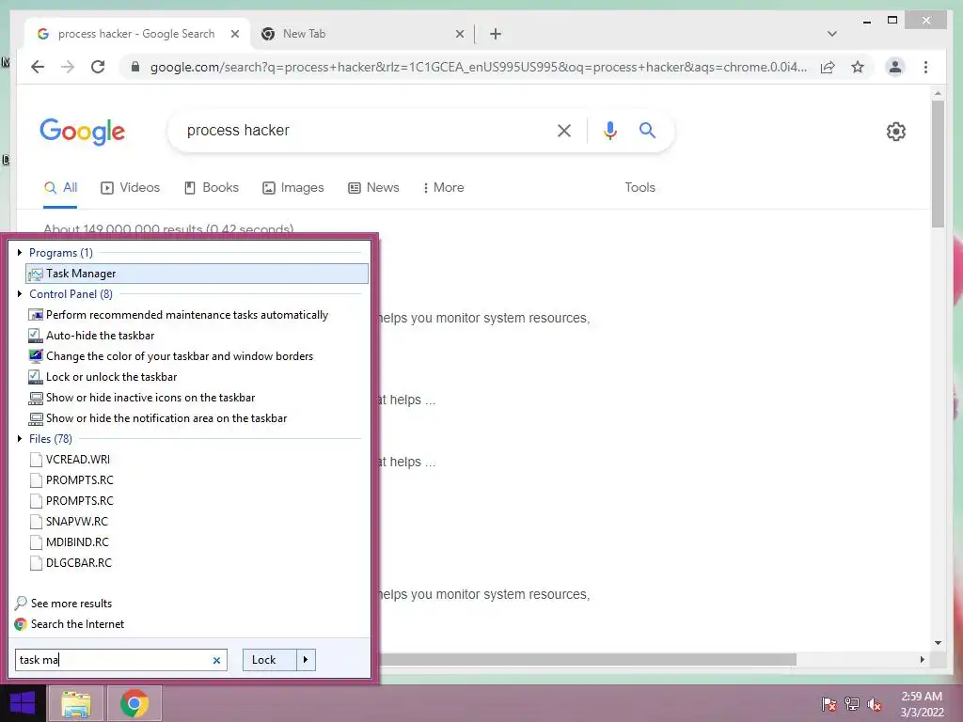Switch to News results
The width and height of the screenshot is (963, 722).
tap(373, 188)
